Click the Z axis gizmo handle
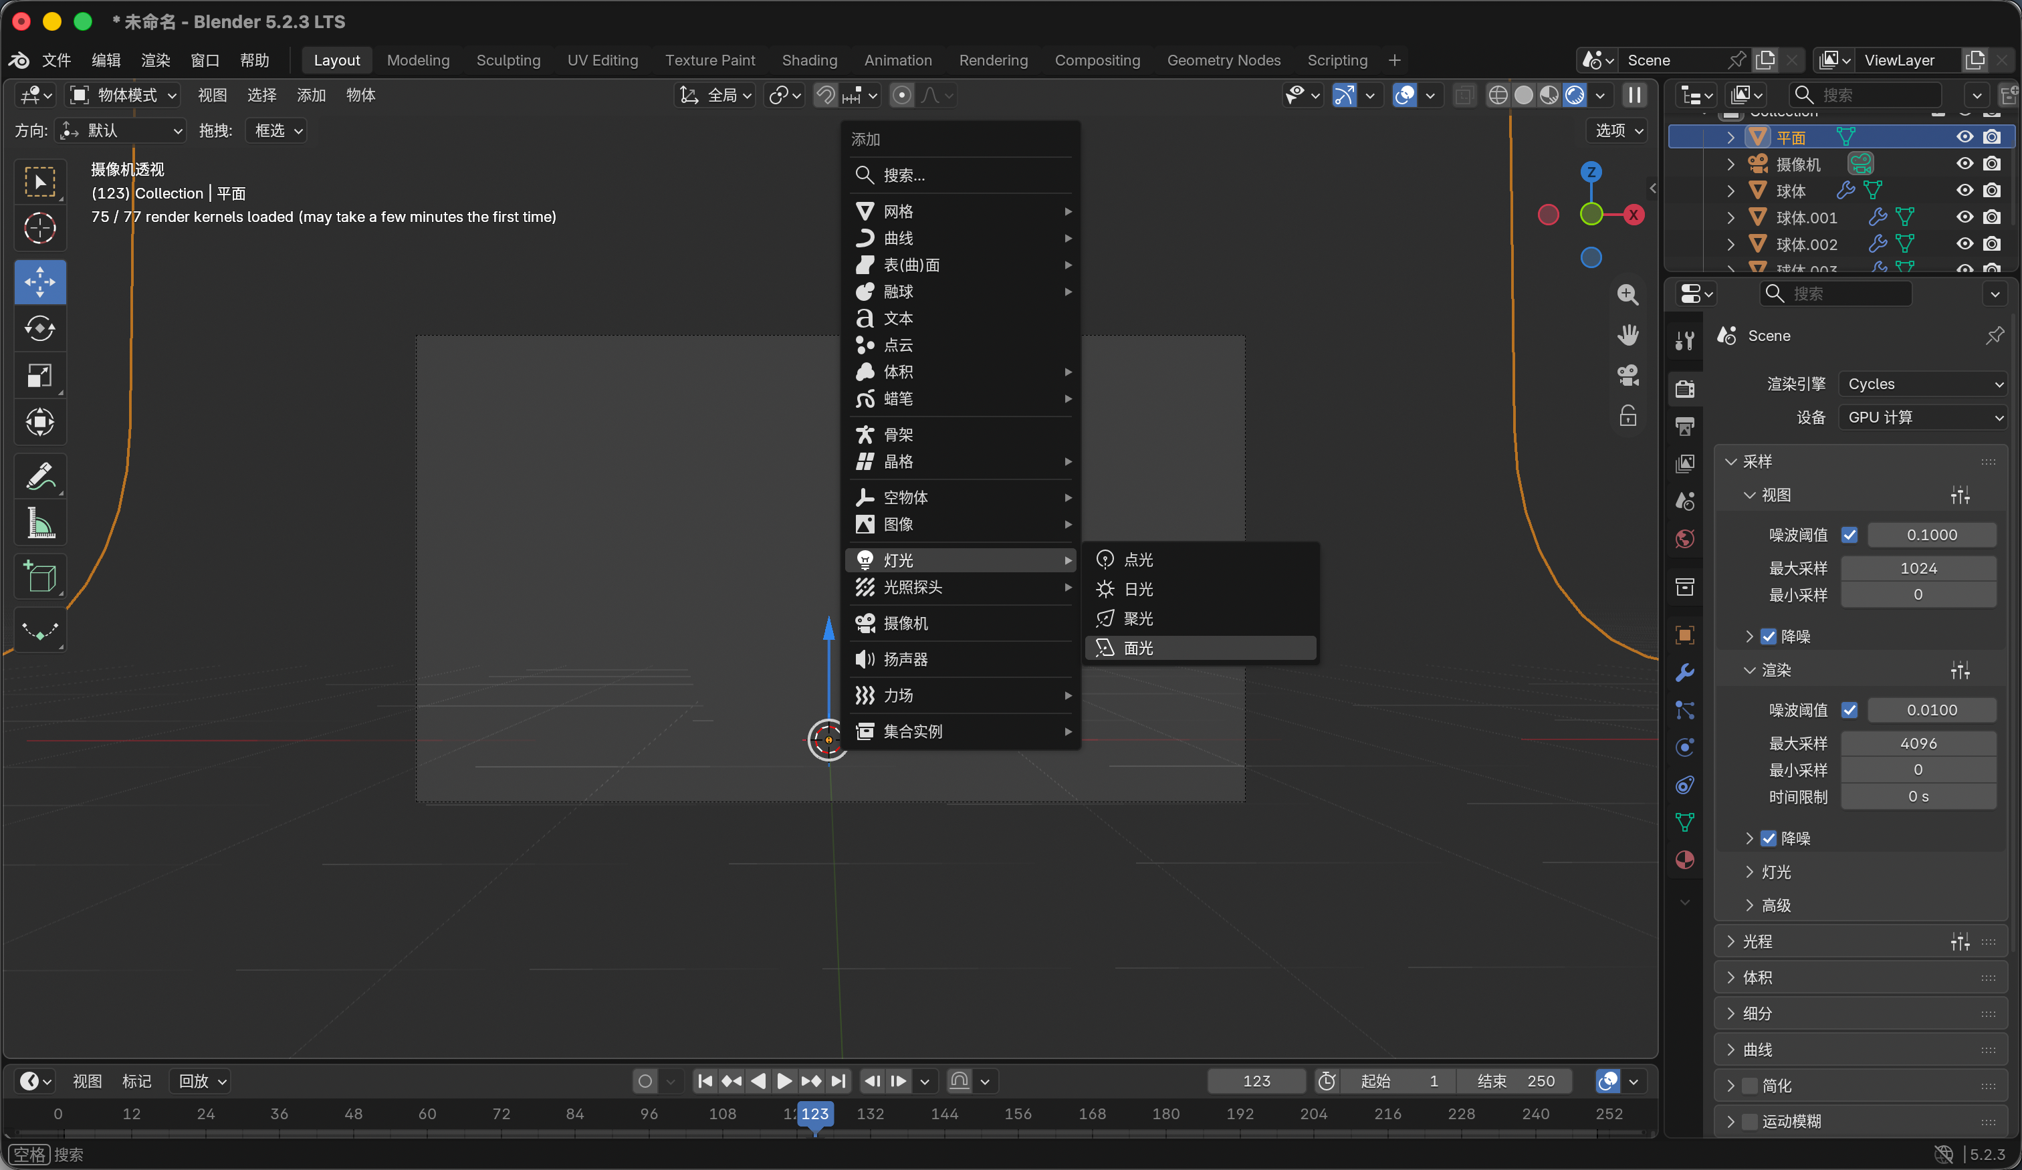 [x=1590, y=172]
